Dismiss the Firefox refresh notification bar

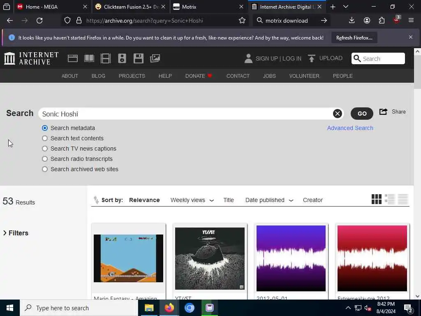click(411, 37)
